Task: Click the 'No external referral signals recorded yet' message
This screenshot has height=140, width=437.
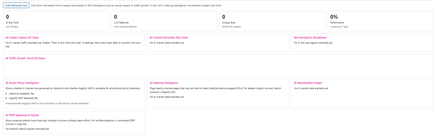Action: click(27, 129)
